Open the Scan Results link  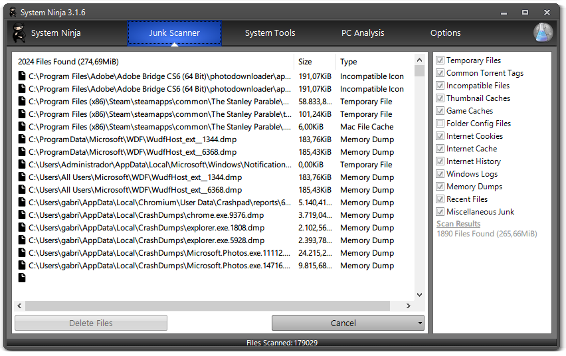coord(458,224)
